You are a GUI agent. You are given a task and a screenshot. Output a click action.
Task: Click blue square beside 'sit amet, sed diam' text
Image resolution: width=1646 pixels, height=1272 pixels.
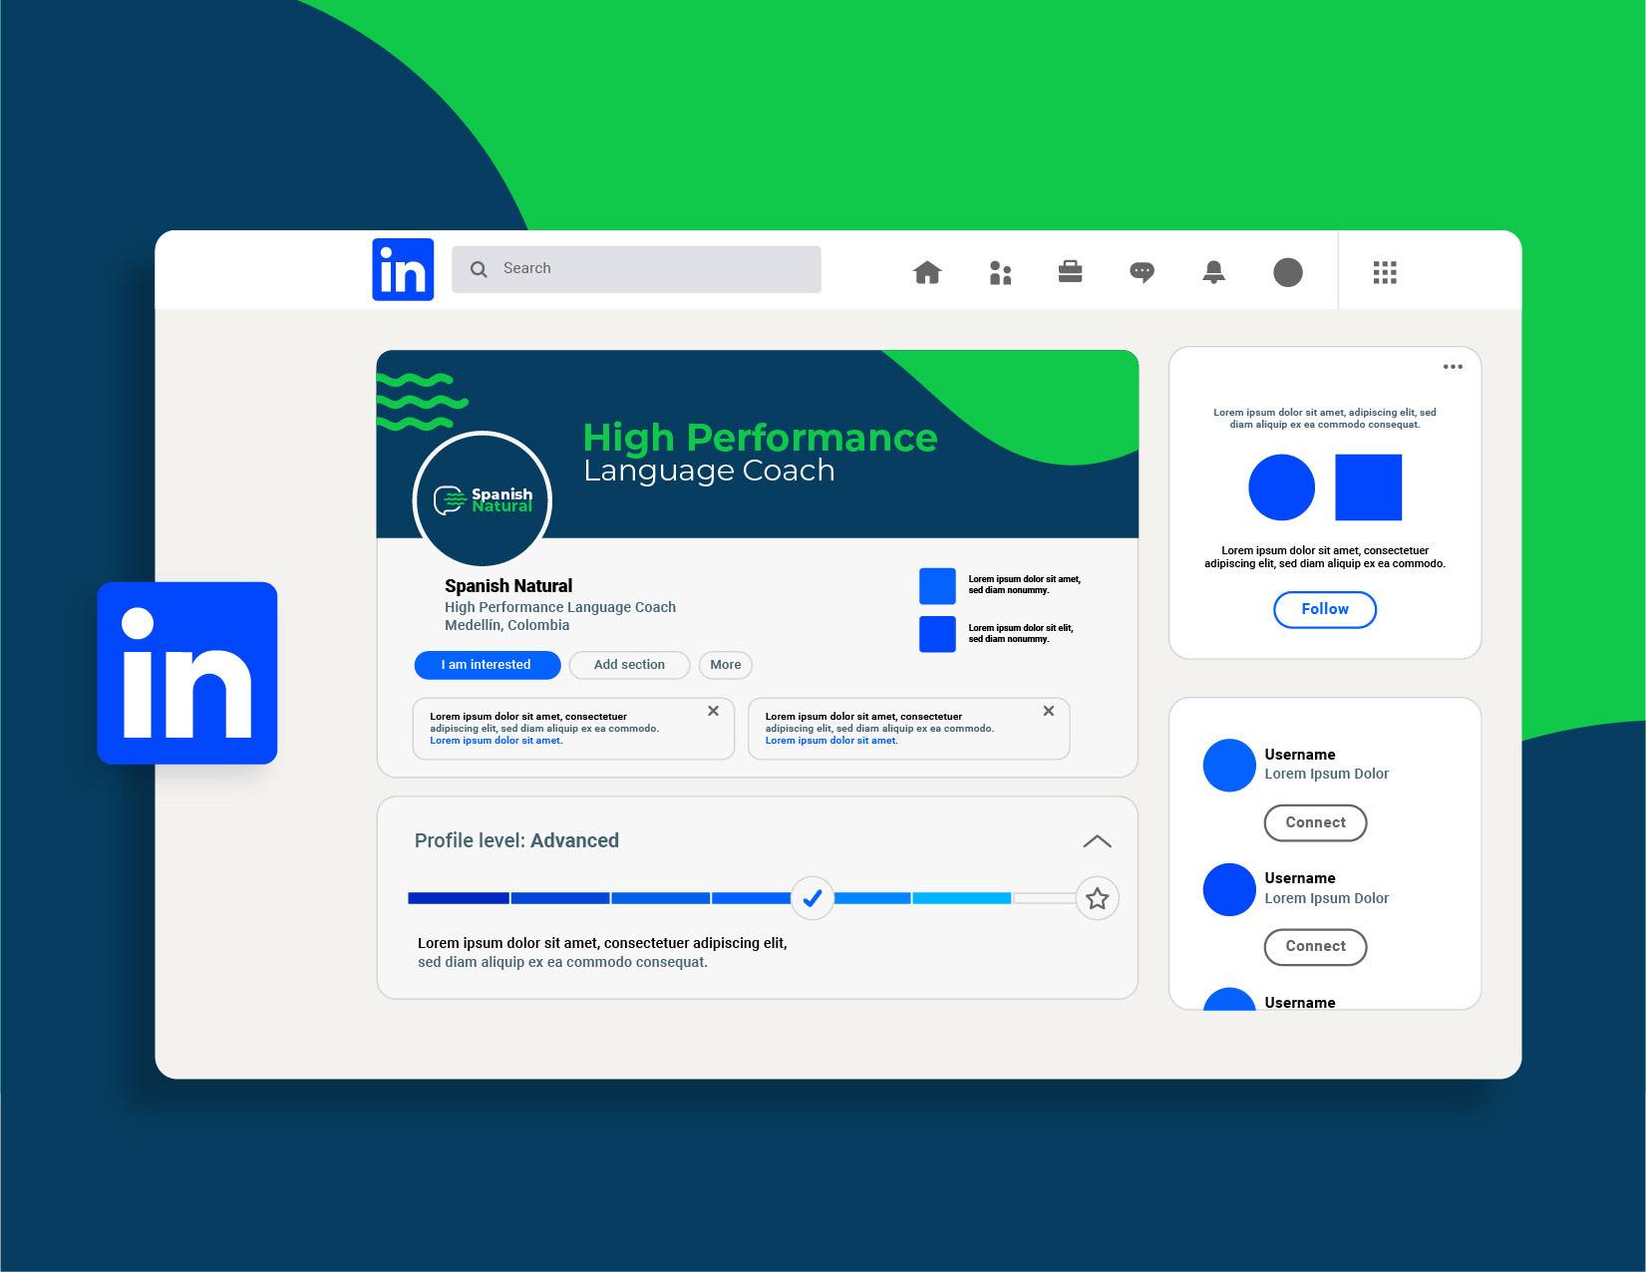(x=937, y=586)
